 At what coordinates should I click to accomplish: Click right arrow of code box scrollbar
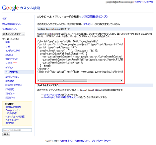(121, 81)
